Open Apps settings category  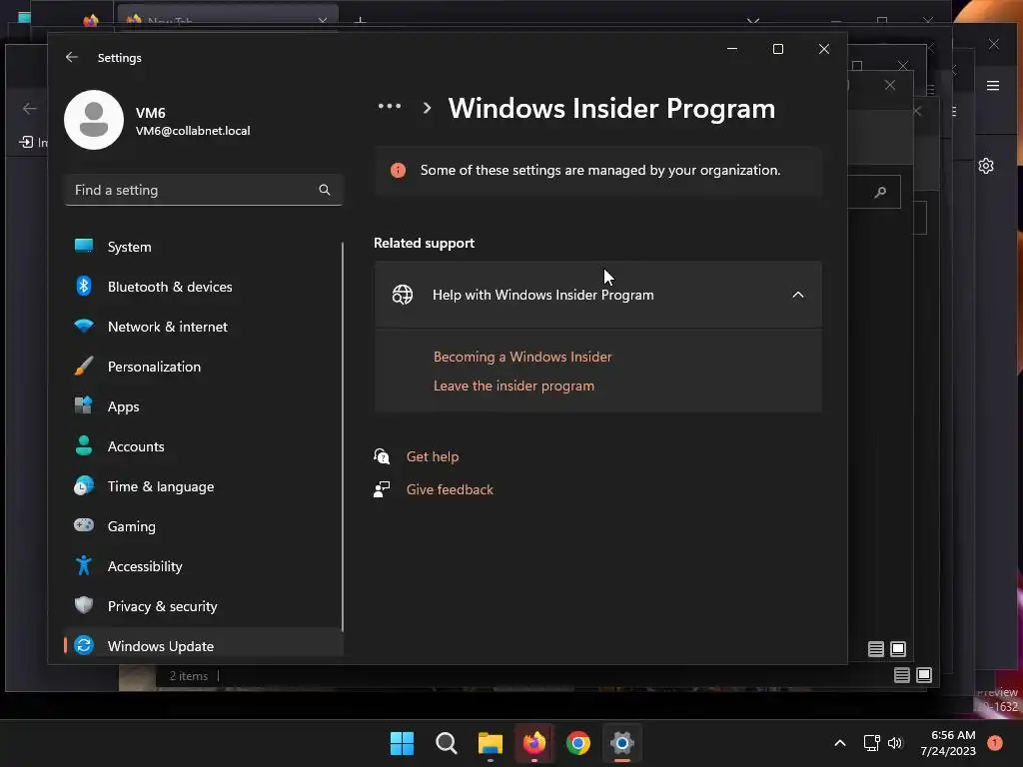coord(204,406)
